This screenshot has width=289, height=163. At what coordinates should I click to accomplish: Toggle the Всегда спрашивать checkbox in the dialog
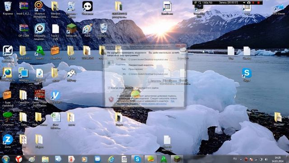[109, 88]
